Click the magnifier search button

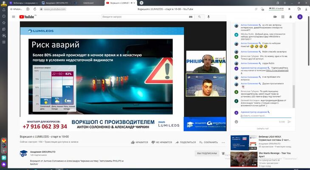pos(200,17)
